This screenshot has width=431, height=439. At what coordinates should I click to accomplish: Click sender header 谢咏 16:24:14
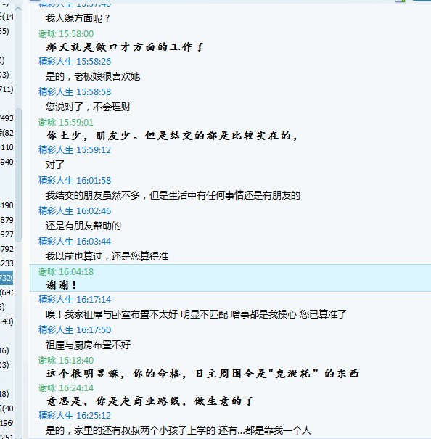[x=66, y=388]
